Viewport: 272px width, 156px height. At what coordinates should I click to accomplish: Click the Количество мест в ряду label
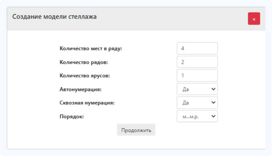point(91,48)
